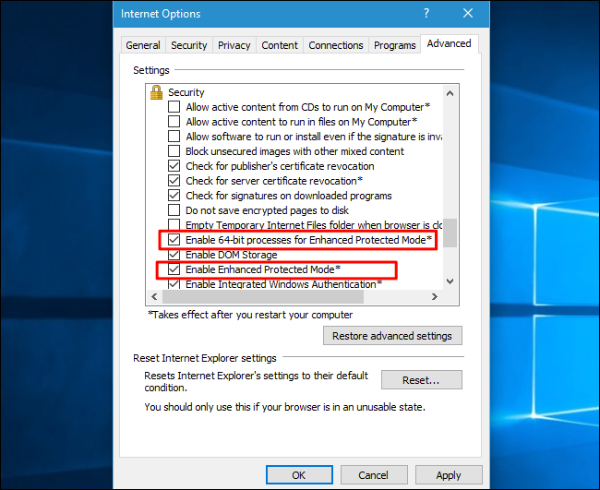Open the Privacy tab
600x490 pixels.
234,45
